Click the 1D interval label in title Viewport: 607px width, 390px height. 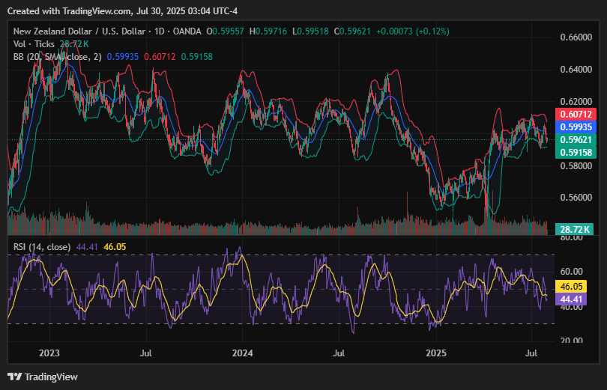pos(159,32)
